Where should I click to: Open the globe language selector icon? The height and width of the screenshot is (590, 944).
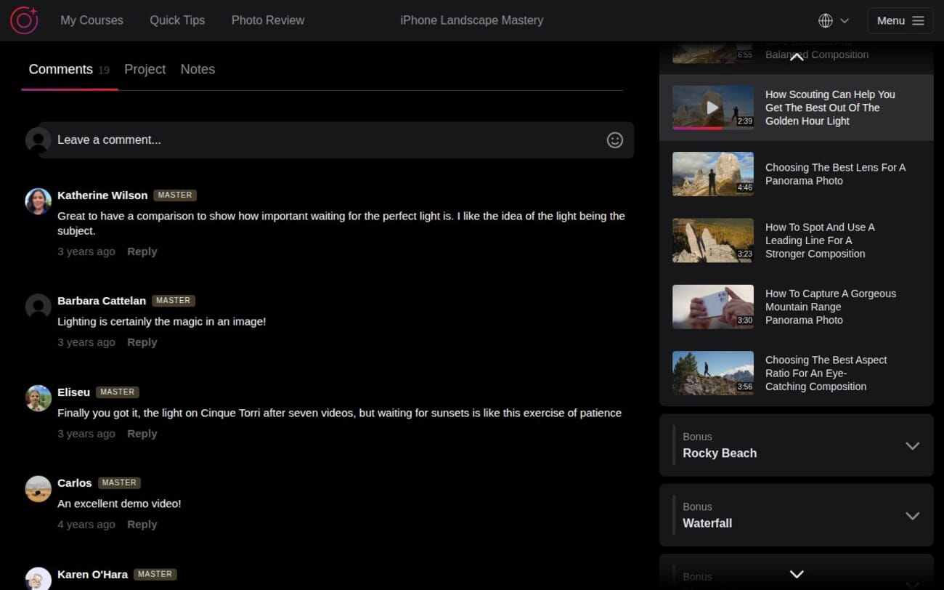coord(824,20)
